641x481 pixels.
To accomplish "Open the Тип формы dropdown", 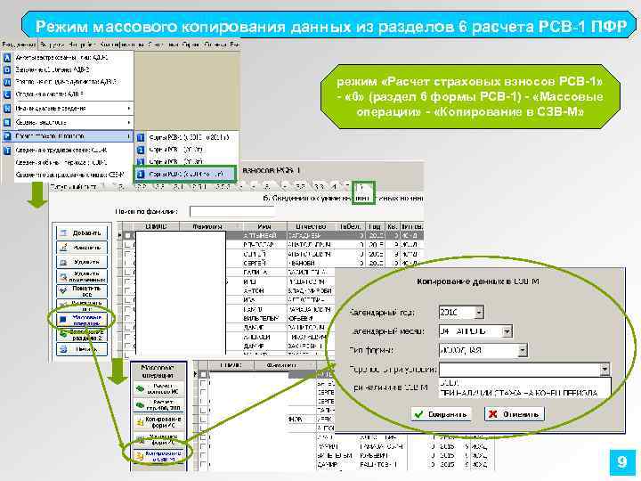I will coord(523,351).
